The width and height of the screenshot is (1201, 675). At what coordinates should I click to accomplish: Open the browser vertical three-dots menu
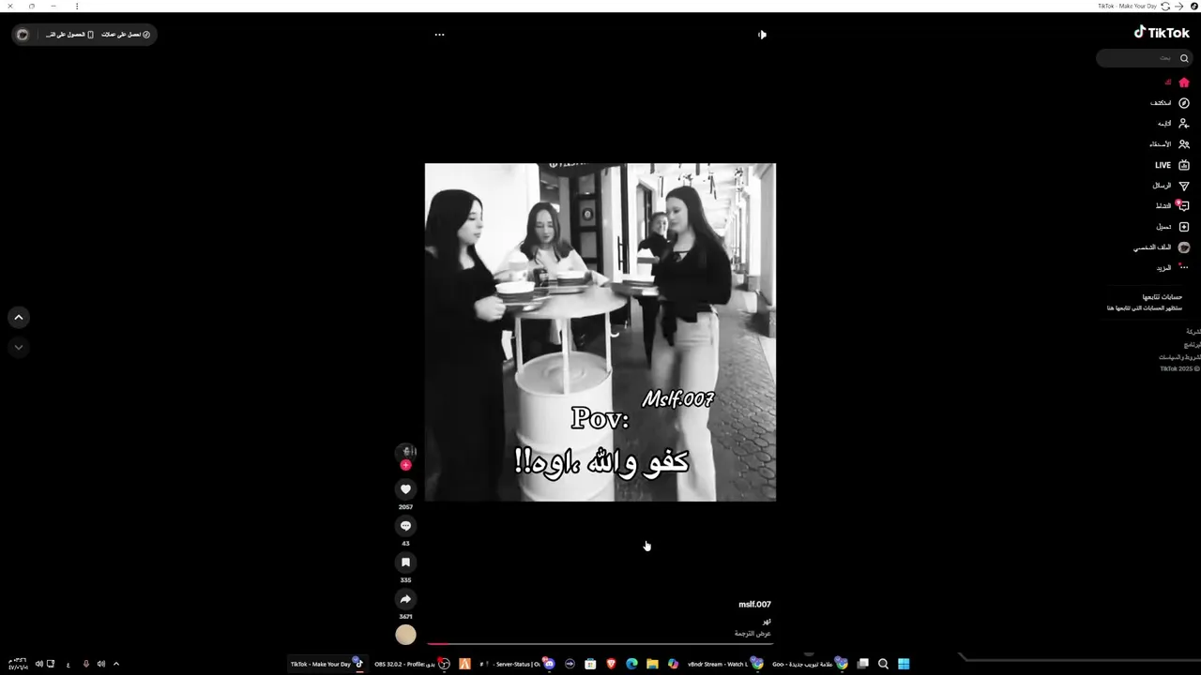77,6
